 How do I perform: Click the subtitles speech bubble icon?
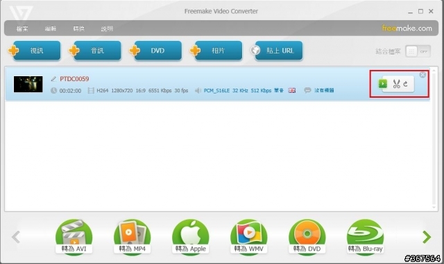(x=307, y=90)
